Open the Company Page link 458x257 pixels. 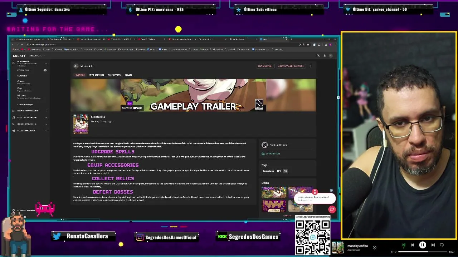coord(271,154)
